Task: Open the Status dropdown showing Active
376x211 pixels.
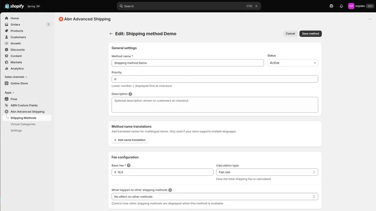Action: click(x=292, y=63)
